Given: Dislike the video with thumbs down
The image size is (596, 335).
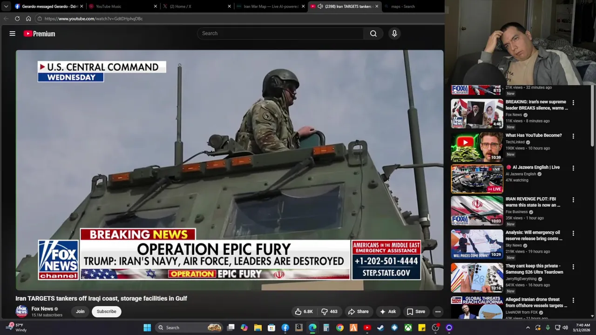Looking at the screenshot, I should point(329,312).
